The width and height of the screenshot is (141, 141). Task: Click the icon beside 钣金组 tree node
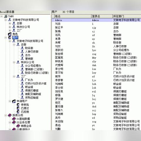click(x=22, y=87)
